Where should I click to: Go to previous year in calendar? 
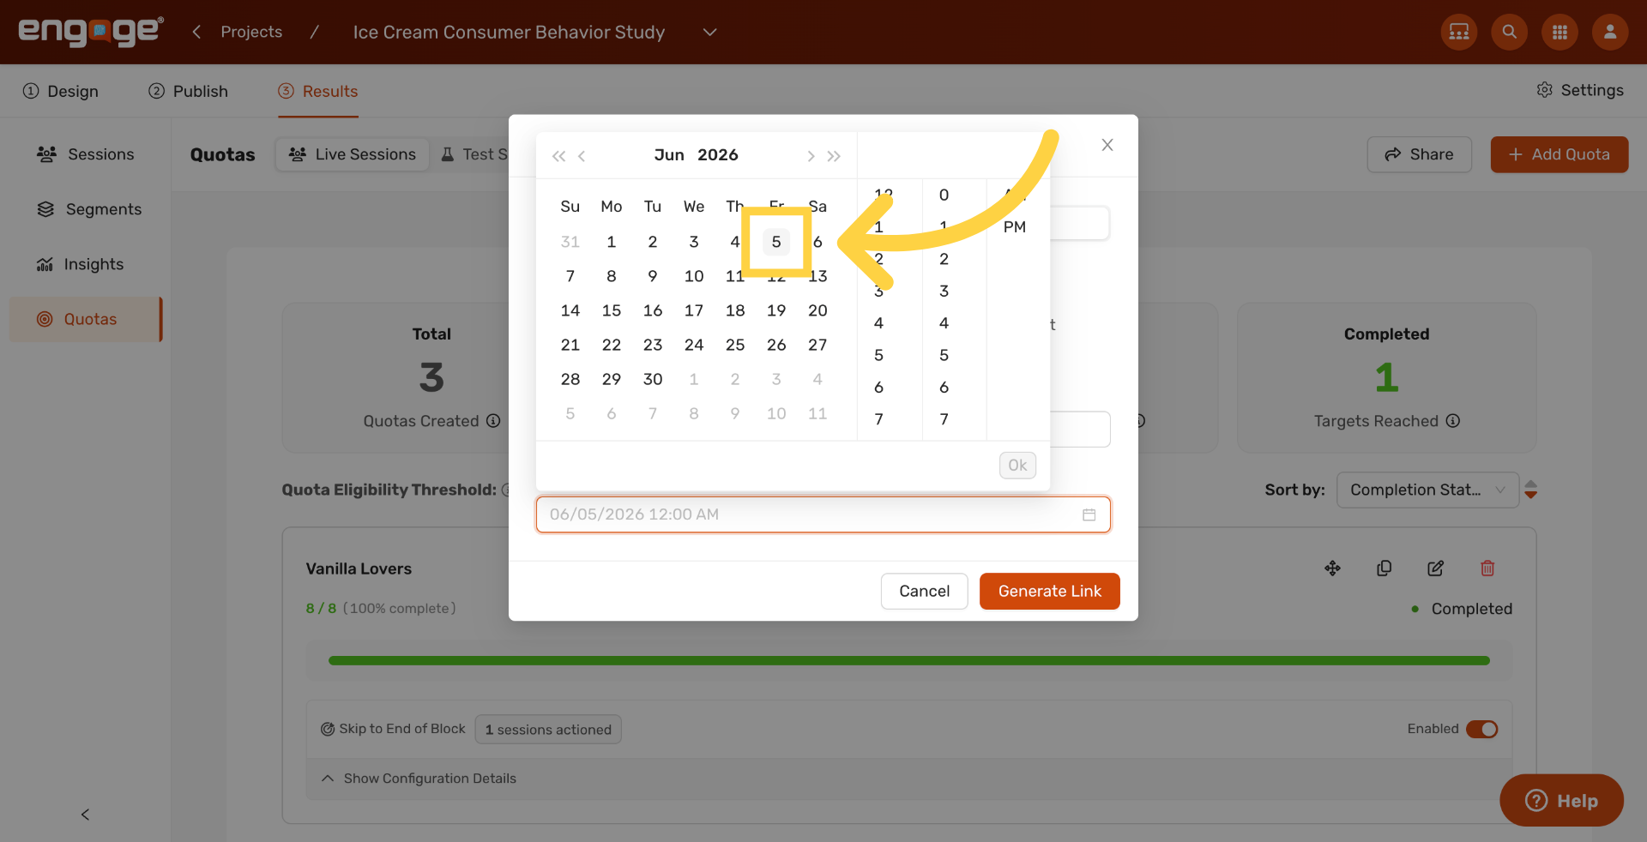tap(558, 156)
